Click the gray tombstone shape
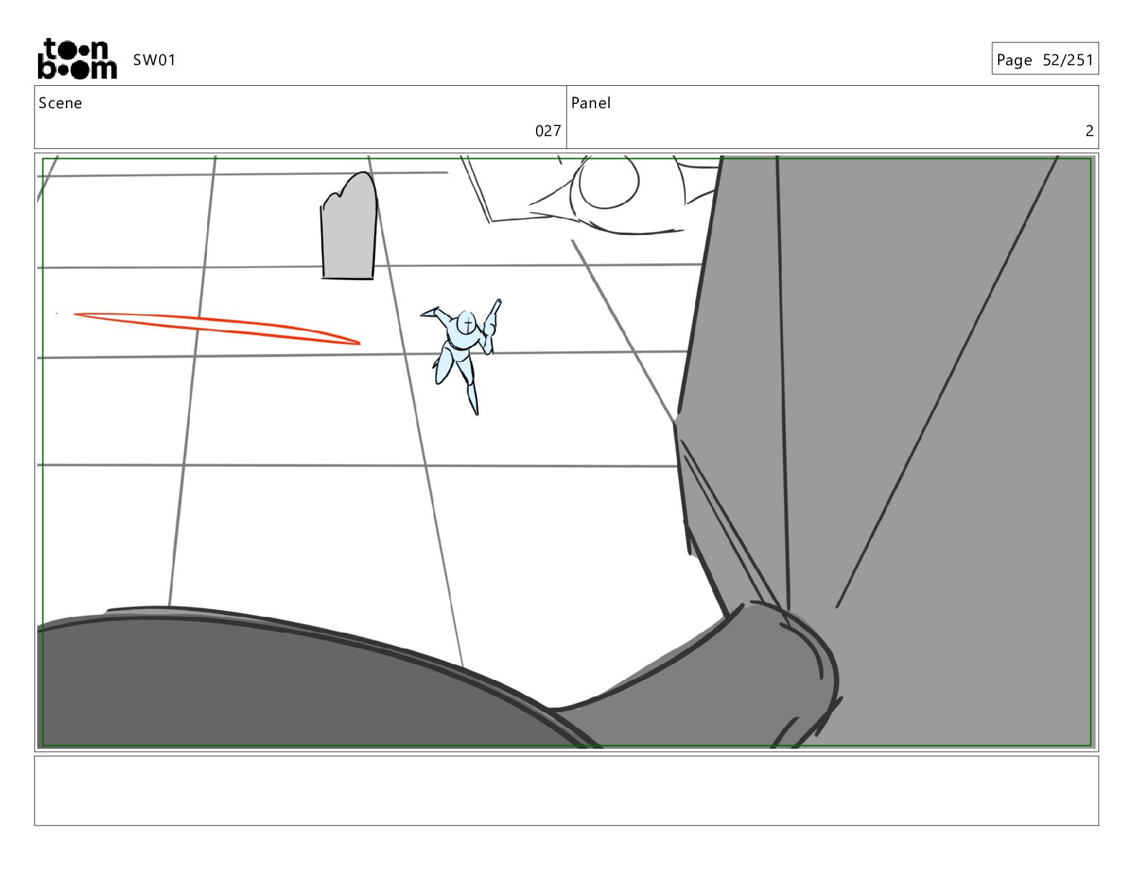Image resolution: width=1135 pixels, height=877 pixels. pyautogui.click(x=348, y=226)
